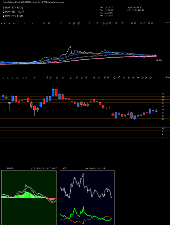The width and height of the screenshot is (170, 225).
Task: Click the price axis label 21
Action: point(163,93)
